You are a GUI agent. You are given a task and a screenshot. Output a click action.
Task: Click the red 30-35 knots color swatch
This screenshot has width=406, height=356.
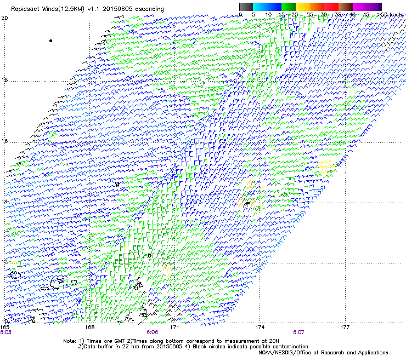coord(331,7)
